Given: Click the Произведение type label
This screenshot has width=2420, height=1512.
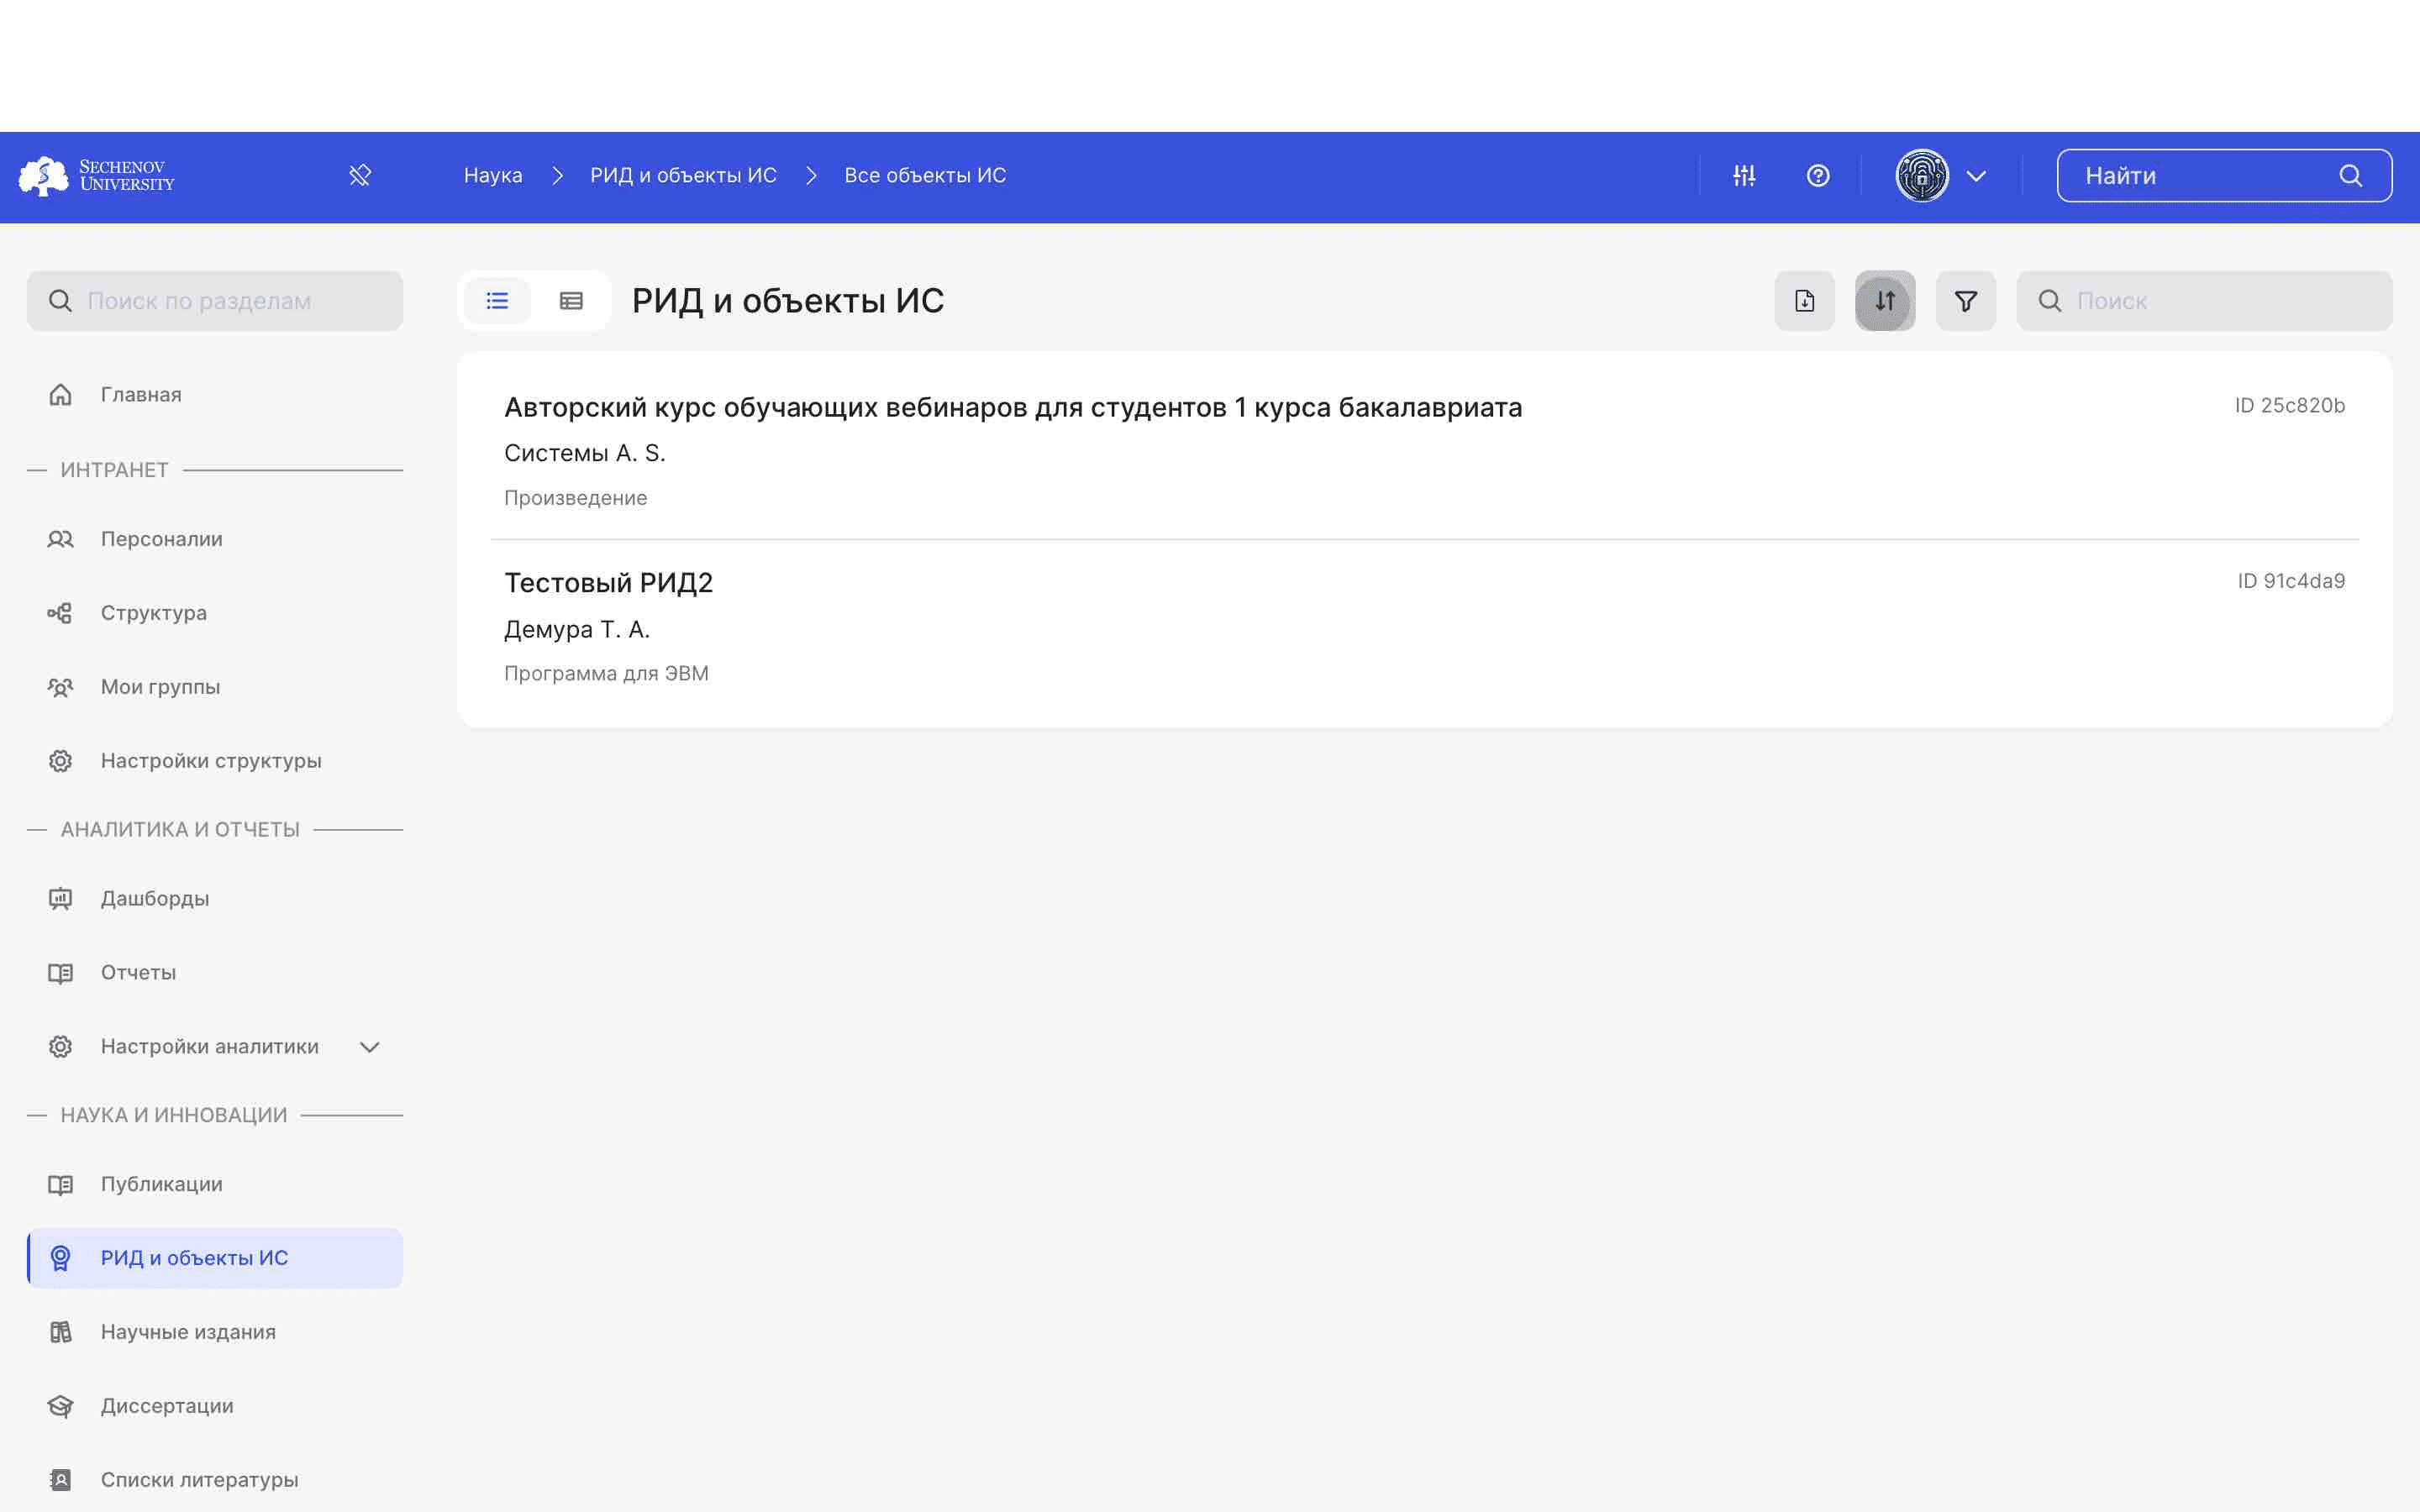Looking at the screenshot, I should click(x=575, y=498).
